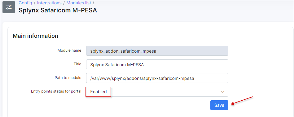
Task: Click the Entry points status for portal label
Action: pos(56,91)
